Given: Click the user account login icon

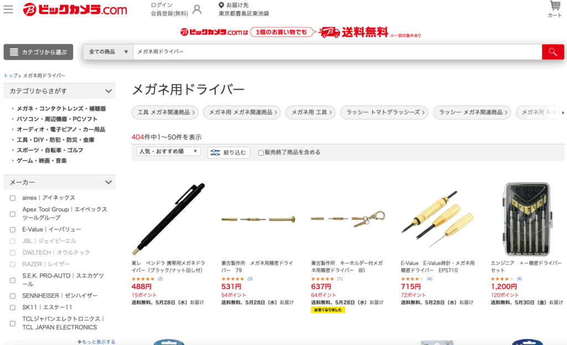Looking at the screenshot, I should coord(197,9).
